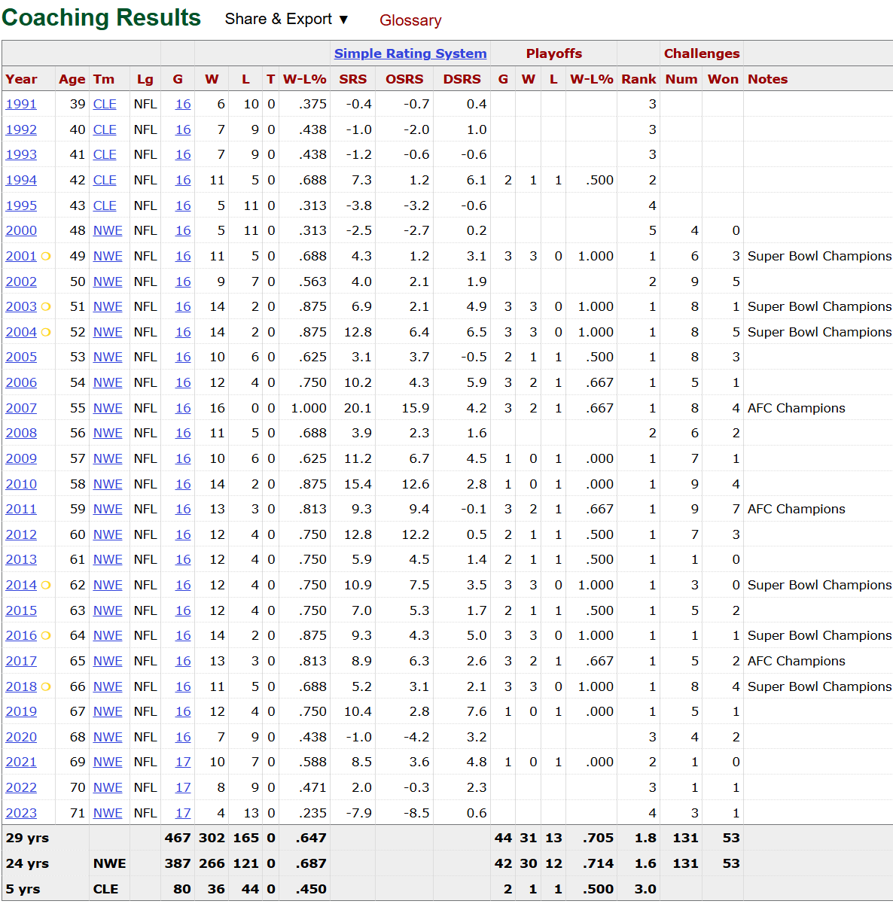The height and width of the screenshot is (904, 893).
Task: Open the 17 games link for 2021
Action: pos(183,762)
